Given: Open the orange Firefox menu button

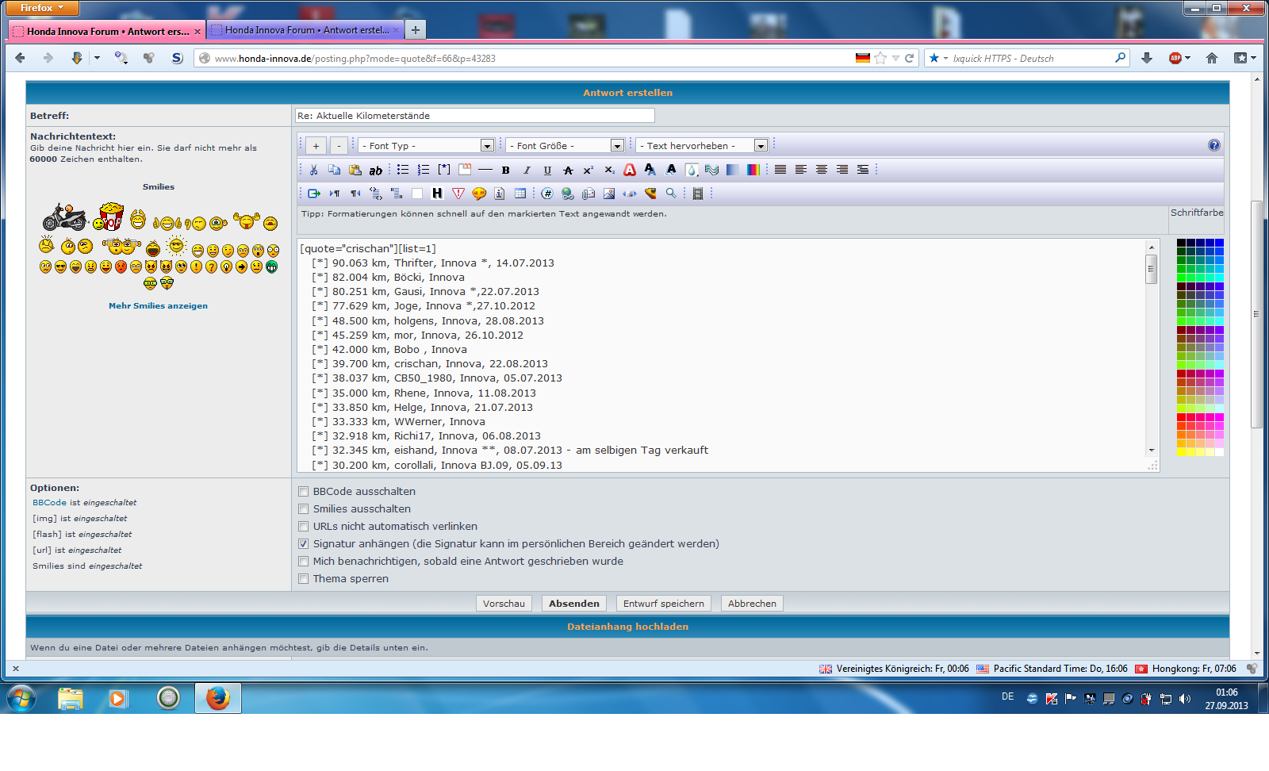Looking at the screenshot, I should [x=43, y=8].
